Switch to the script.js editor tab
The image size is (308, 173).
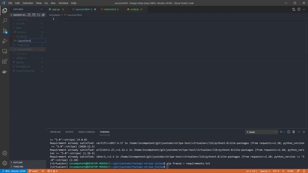click(135, 9)
